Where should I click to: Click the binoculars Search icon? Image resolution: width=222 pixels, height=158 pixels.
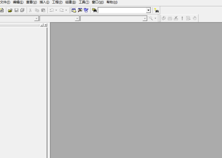(x=157, y=11)
